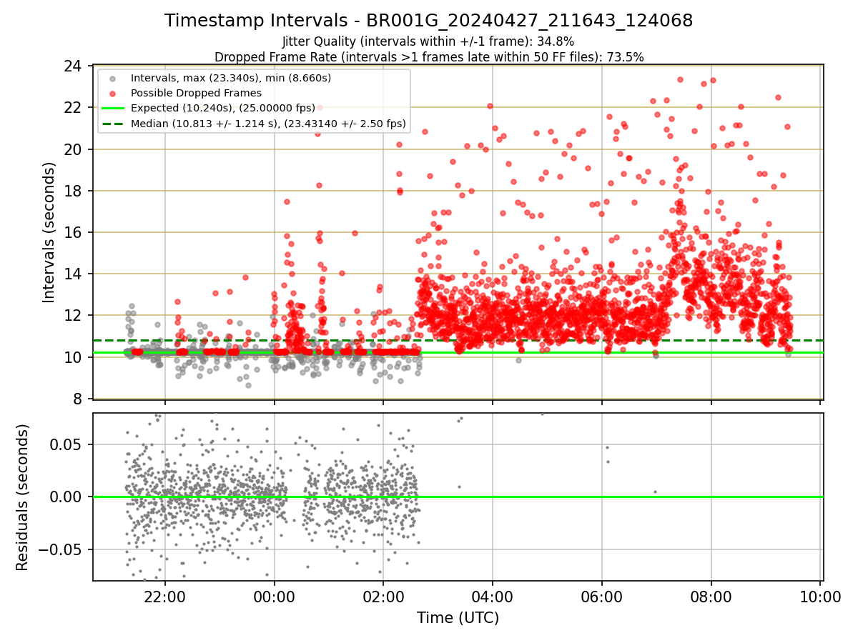Click the '8' y-axis tick of the intervals plot
Image resolution: width=858 pixels, height=643 pixels.
tap(77, 399)
